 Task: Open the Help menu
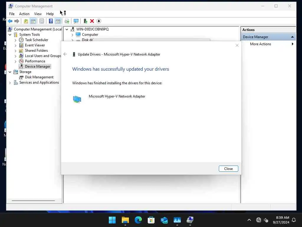[x=50, y=14]
